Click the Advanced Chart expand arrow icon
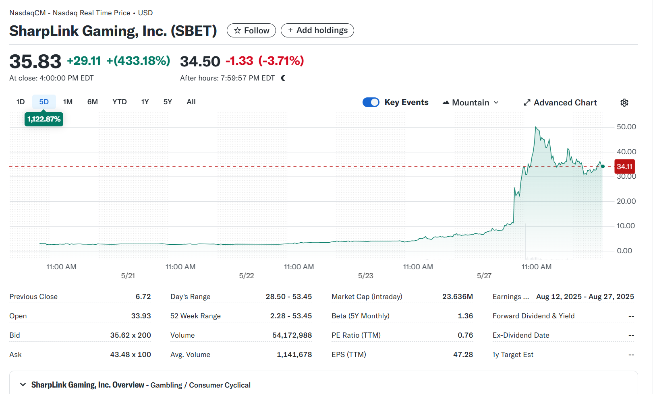 tap(527, 103)
